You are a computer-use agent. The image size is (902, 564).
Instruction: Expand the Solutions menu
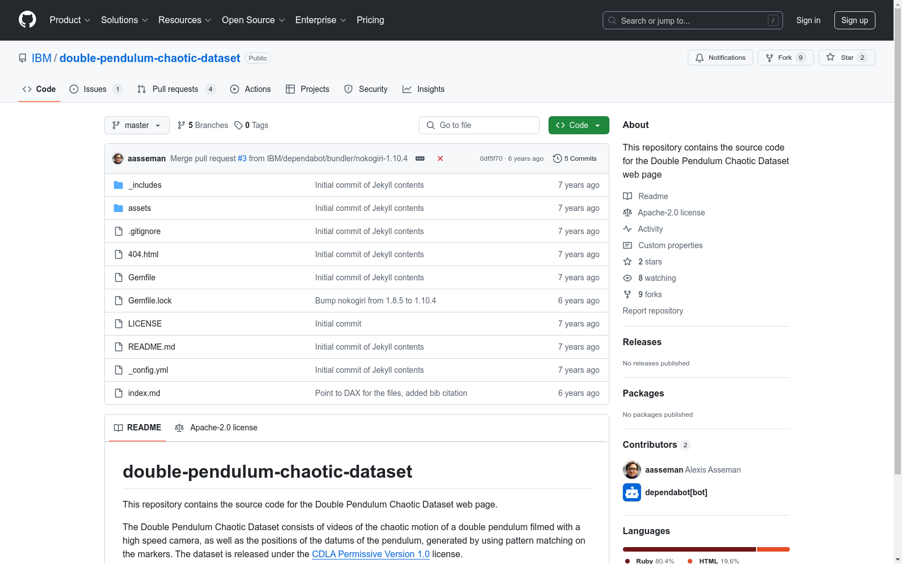[x=125, y=20]
